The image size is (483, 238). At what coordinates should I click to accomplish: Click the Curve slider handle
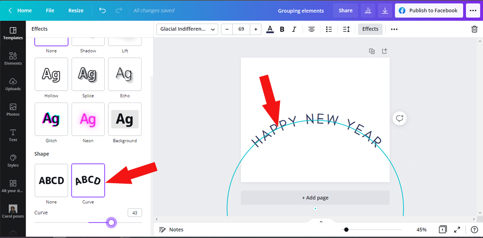tap(111, 222)
